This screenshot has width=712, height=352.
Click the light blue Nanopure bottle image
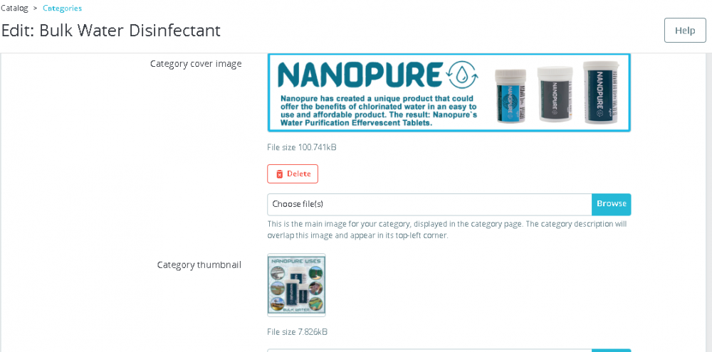(511, 96)
